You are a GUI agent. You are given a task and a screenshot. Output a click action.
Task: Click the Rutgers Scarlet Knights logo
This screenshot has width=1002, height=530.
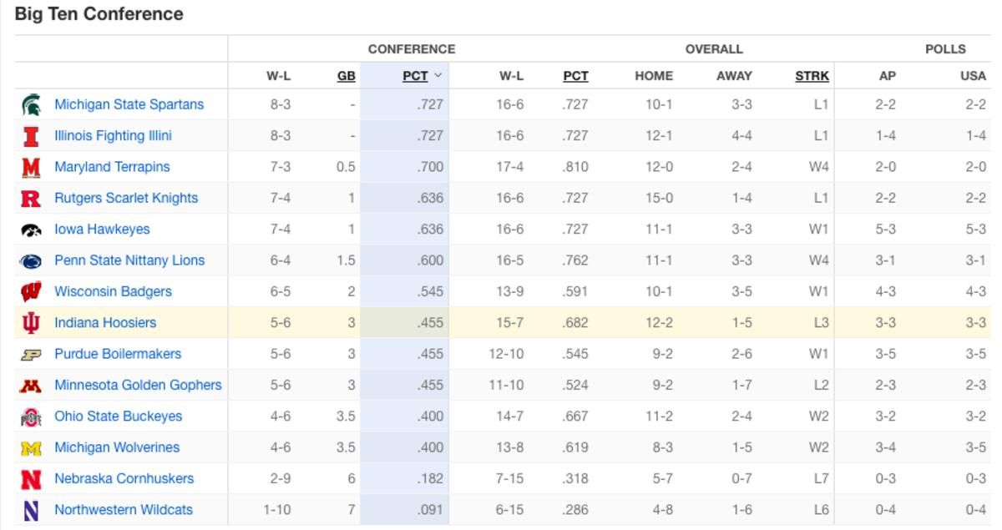(31, 198)
